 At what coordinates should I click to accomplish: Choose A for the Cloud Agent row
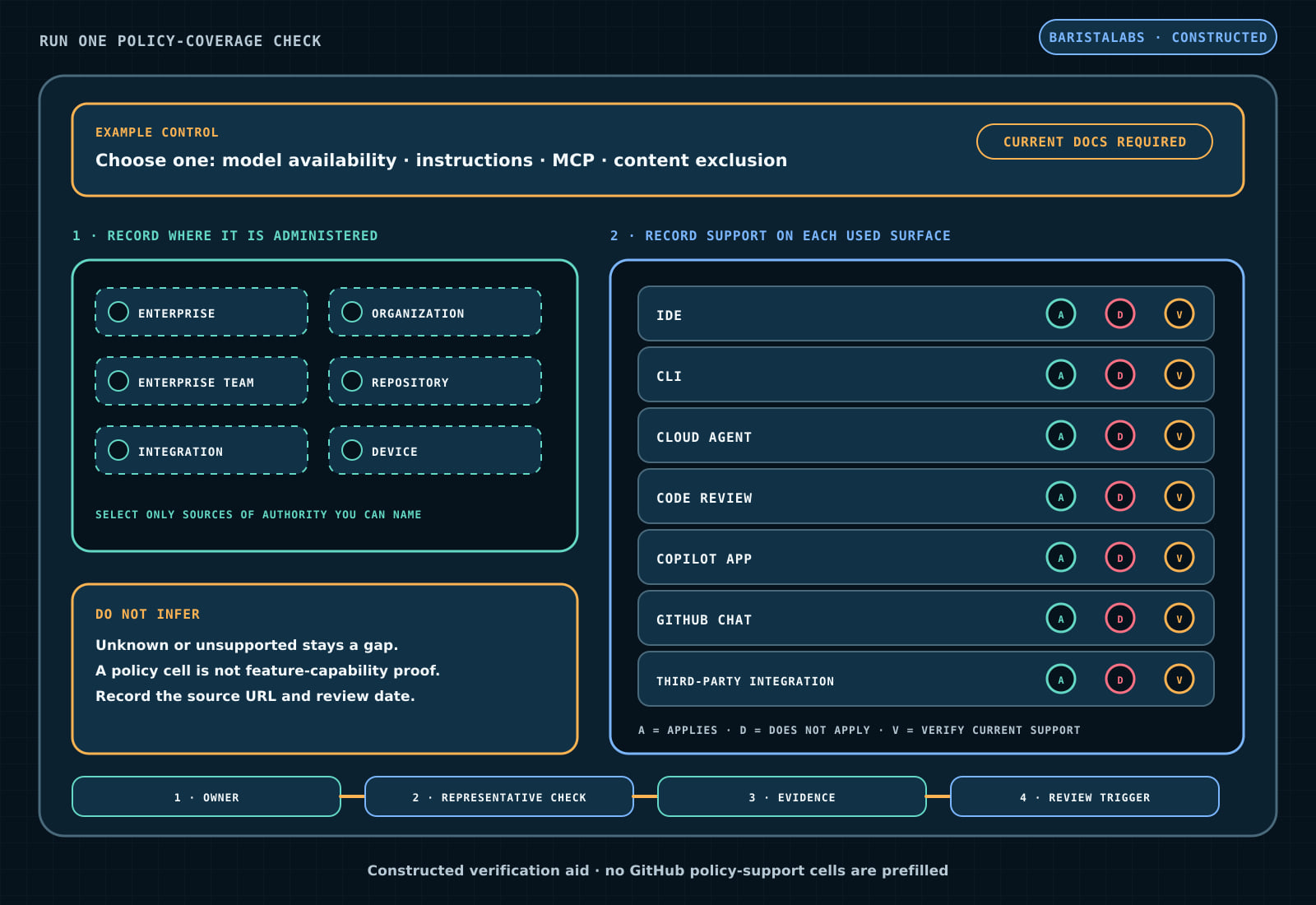click(1061, 435)
